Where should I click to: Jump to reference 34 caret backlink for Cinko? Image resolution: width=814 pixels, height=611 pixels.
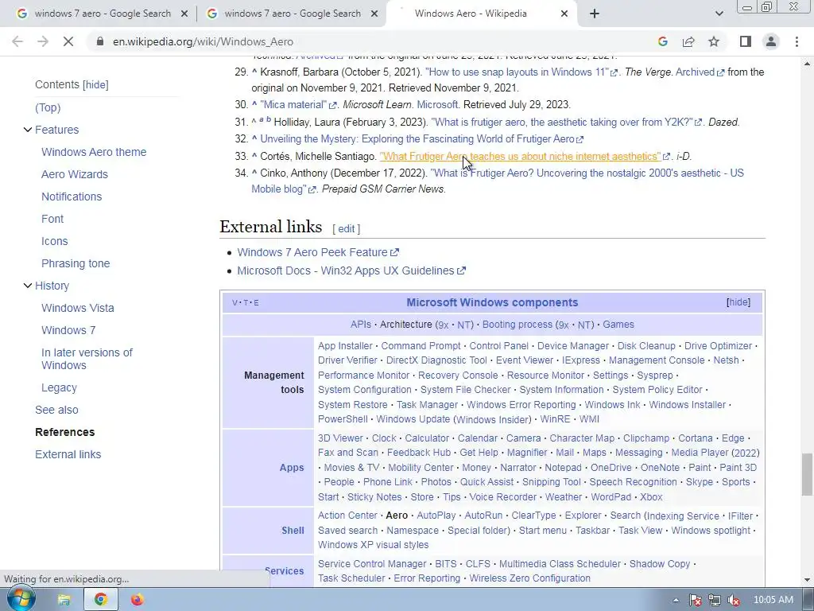point(254,173)
